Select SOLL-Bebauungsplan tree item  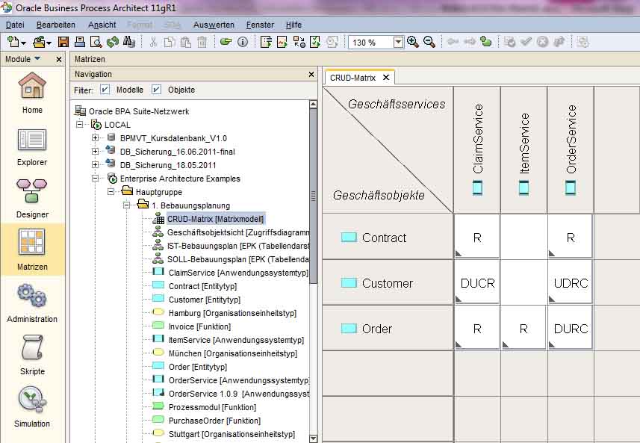(238, 259)
